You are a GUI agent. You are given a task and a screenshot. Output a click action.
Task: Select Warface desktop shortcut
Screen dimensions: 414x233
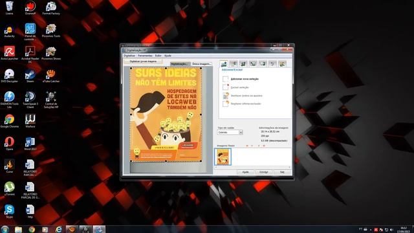[30, 121]
